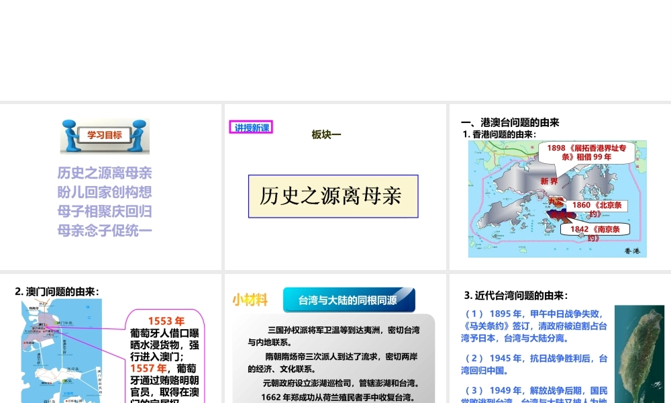Select the line 1662年郑成功从荷兰殖民者手中收复台湾
671x403 pixels.
click(338, 398)
